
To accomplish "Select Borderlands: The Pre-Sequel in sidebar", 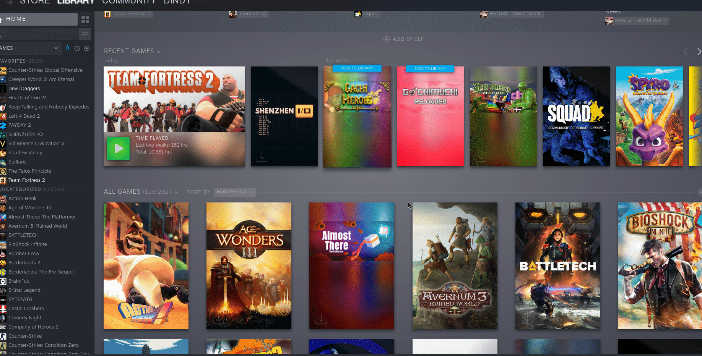I will coord(41,272).
